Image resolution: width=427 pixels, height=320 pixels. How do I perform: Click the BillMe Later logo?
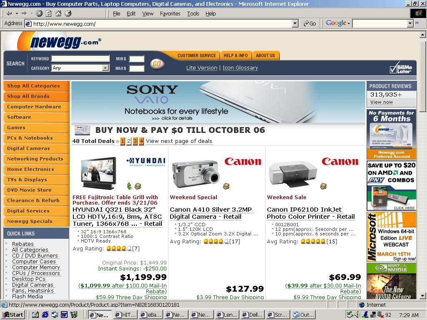pos(401,68)
